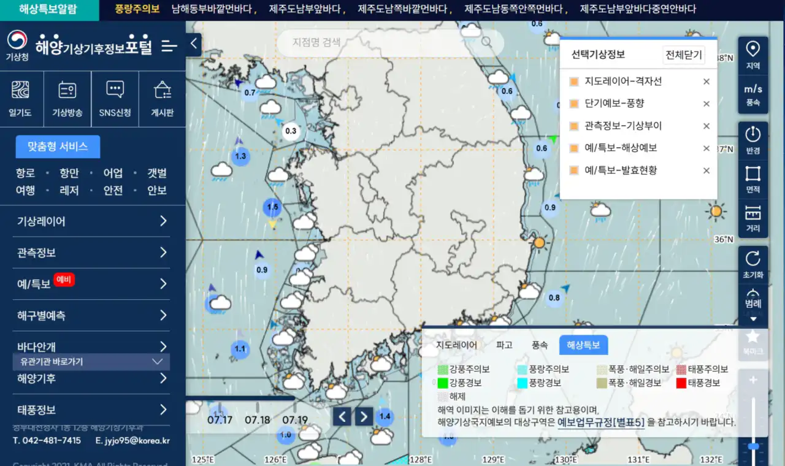Screen dimensions: 785x466
Task: Toggle the 지도레이어-격자선 orange checkbox
Action: coord(574,82)
